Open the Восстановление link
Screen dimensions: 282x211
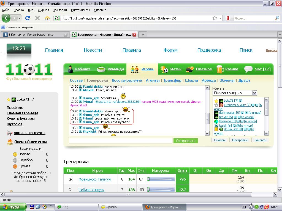127,80
